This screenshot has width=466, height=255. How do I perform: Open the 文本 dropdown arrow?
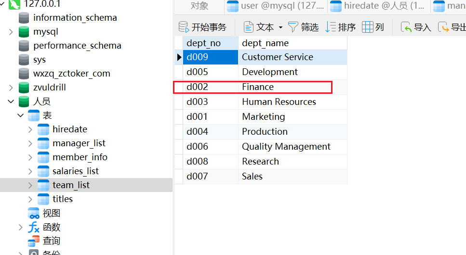pos(280,27)
